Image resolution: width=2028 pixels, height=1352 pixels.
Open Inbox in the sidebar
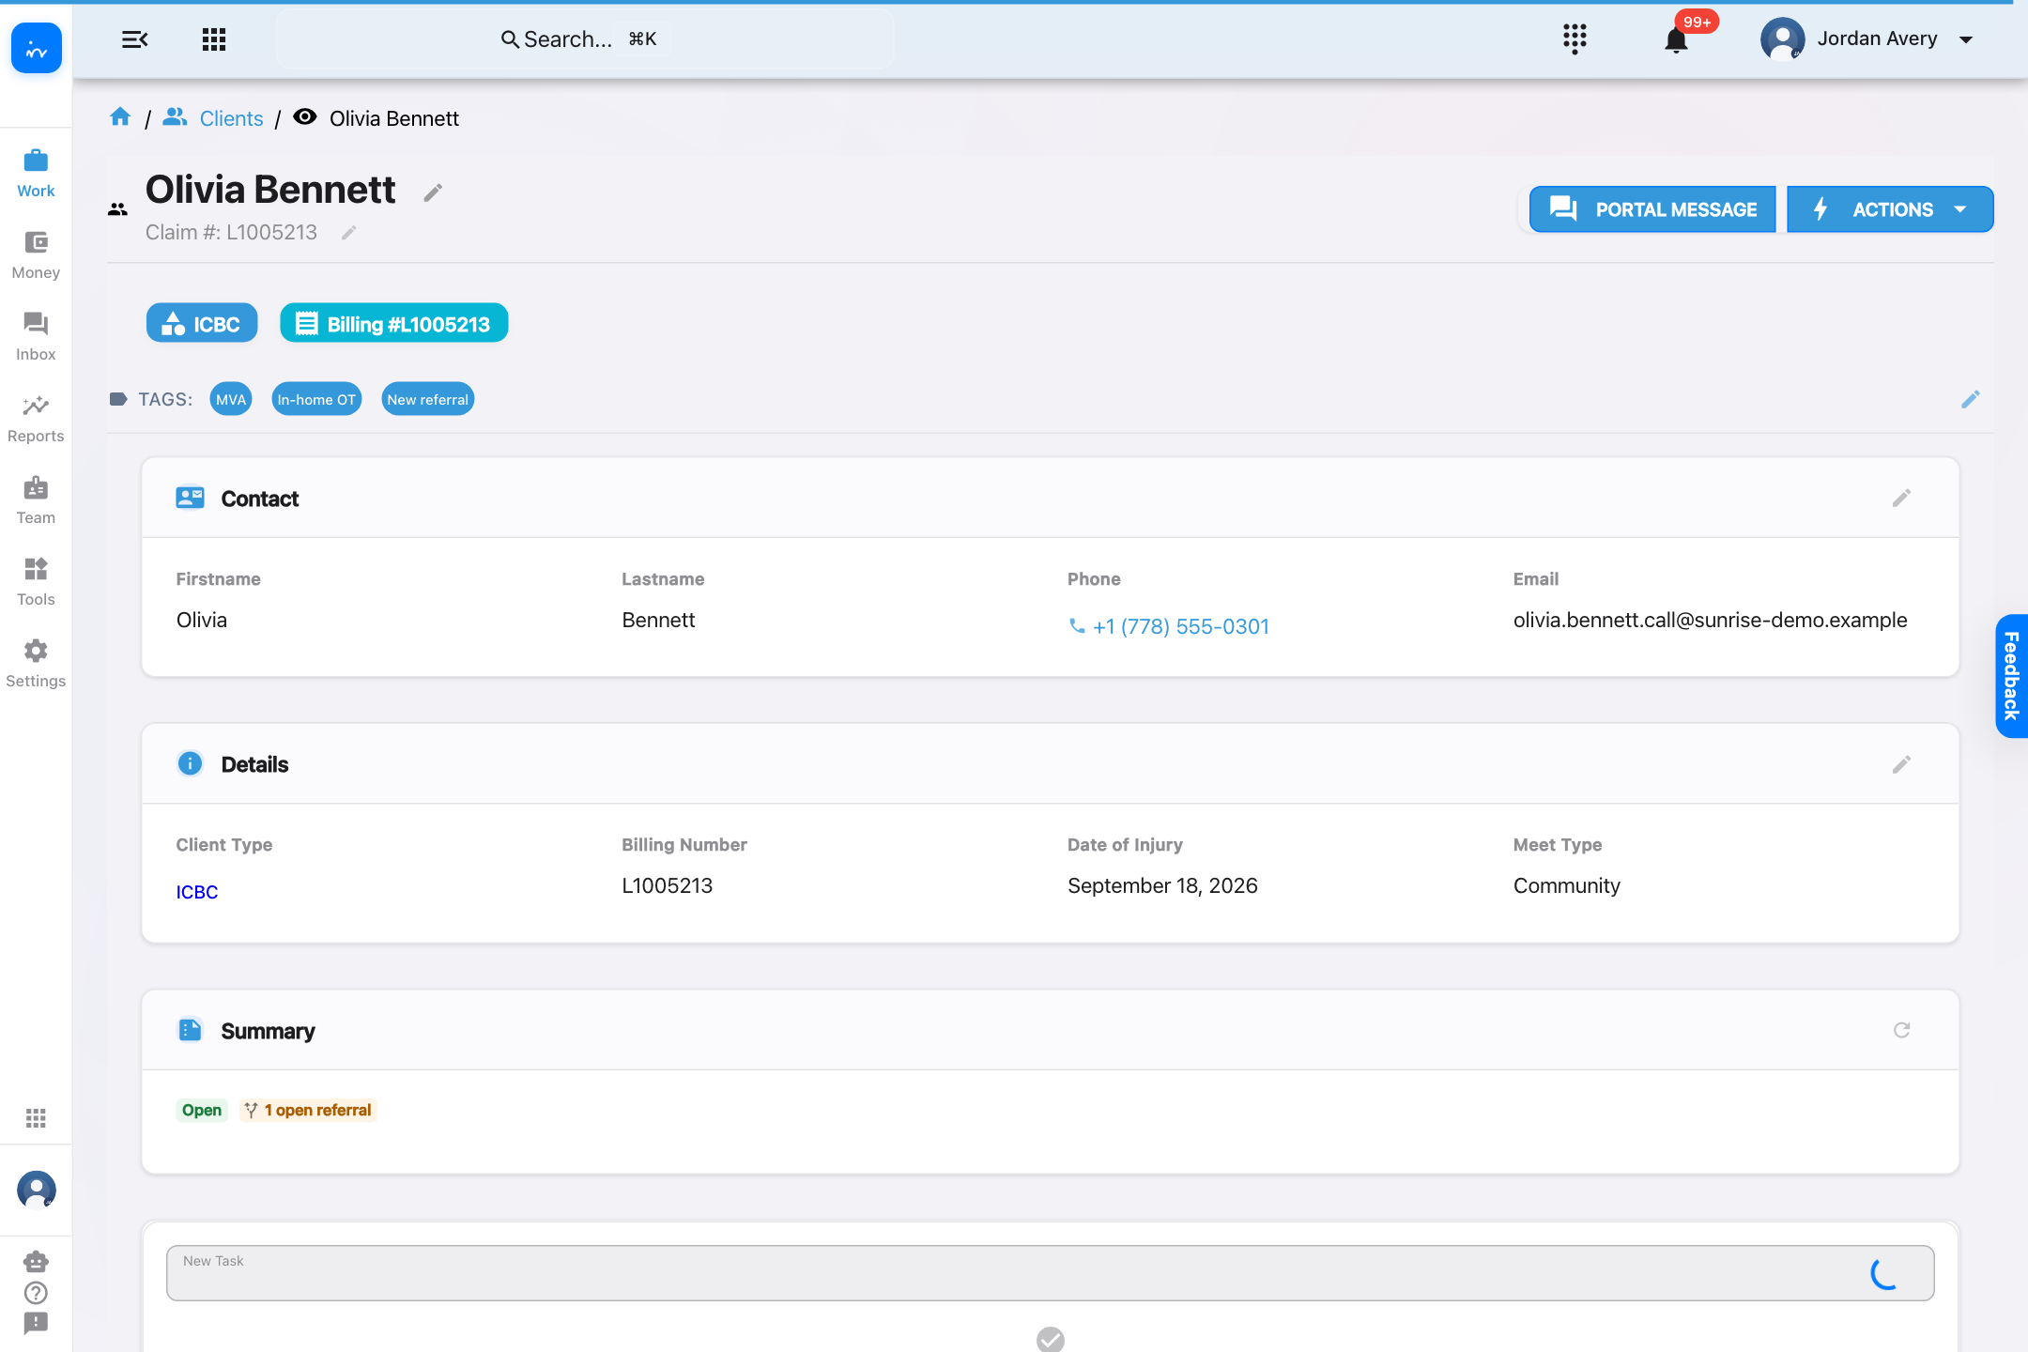coord(36,337)
